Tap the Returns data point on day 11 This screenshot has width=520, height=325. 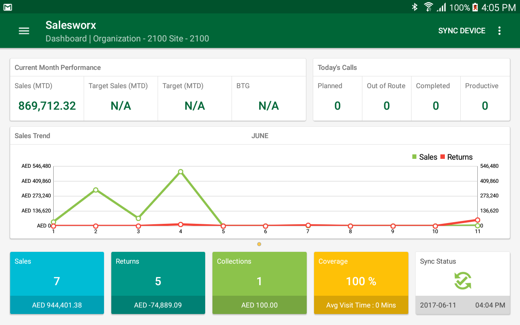coord(477,220)
